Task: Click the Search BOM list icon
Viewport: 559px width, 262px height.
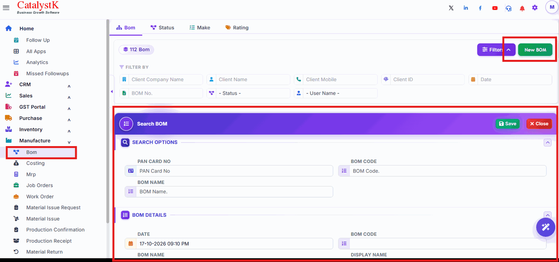Action: coord(126,123)
